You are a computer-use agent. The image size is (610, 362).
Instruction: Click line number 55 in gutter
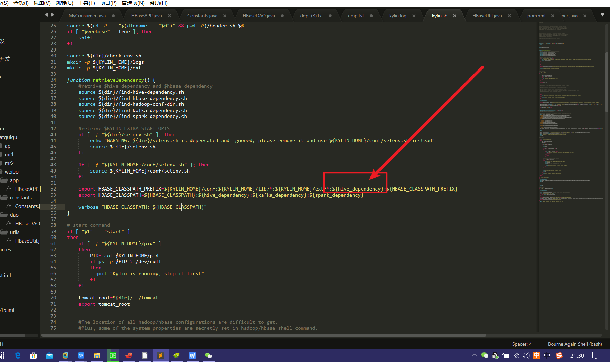(x=53, y=207)
